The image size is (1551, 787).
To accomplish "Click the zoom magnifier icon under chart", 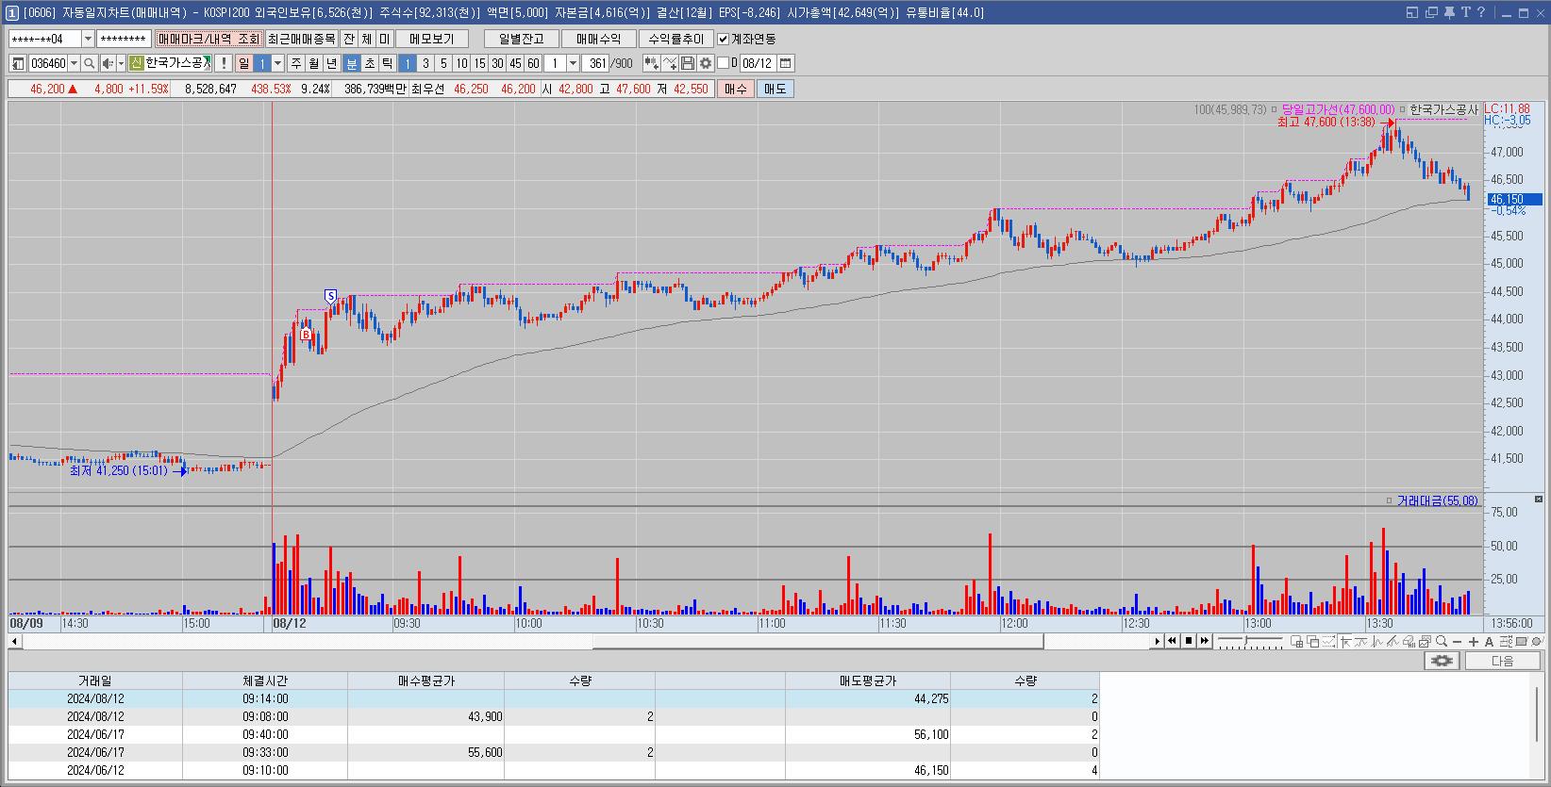I will pyautogui.click(x=1442, y=641).
